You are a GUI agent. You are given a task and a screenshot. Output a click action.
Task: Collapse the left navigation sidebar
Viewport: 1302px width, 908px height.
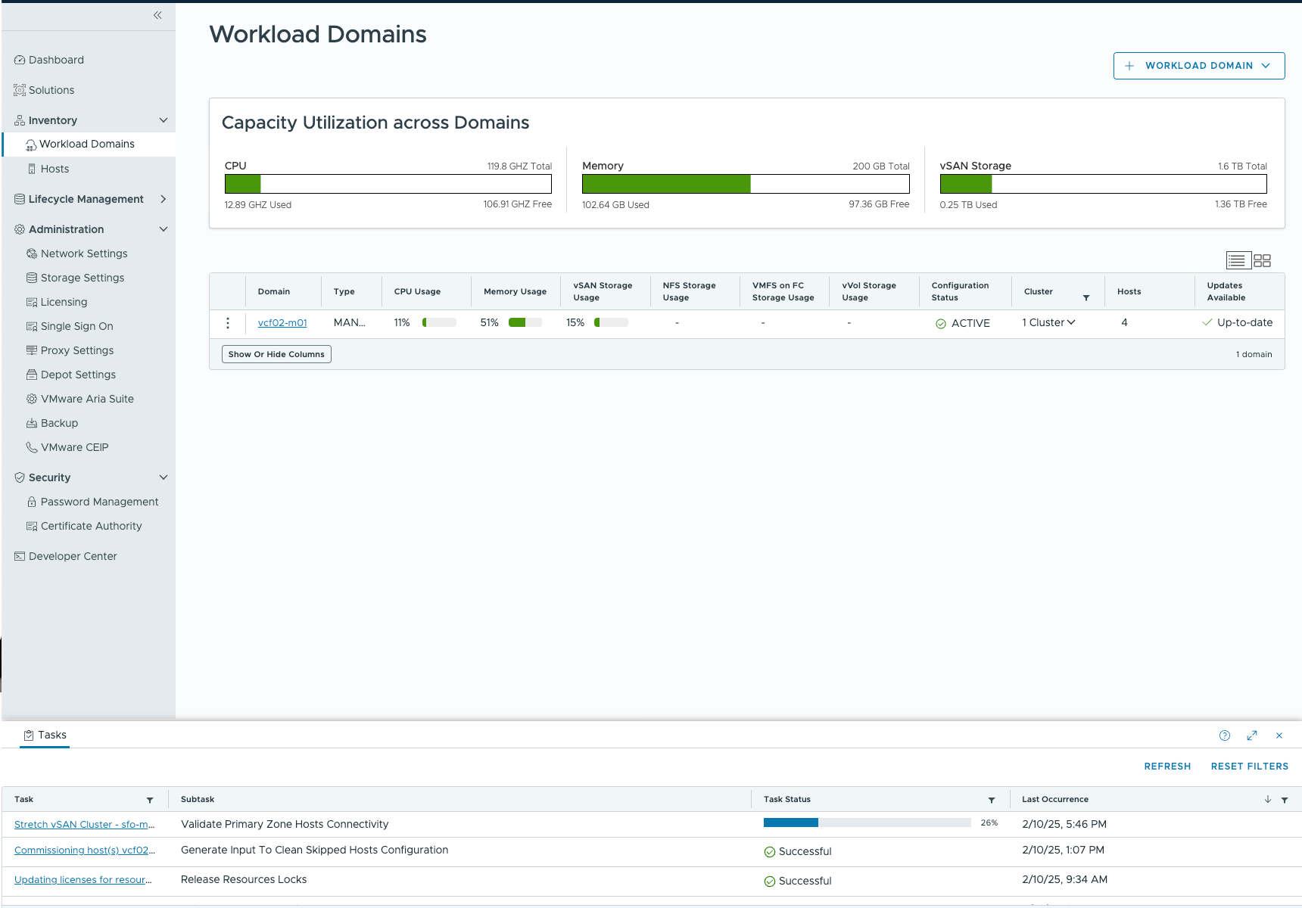(x=157, y=15)
